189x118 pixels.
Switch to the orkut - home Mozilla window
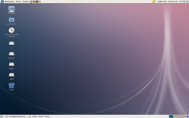tap(40, 116)
